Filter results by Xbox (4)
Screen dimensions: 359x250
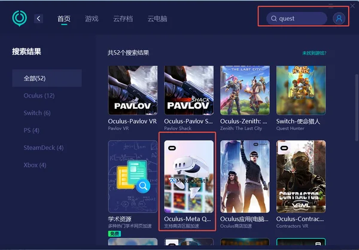(35, 165)
